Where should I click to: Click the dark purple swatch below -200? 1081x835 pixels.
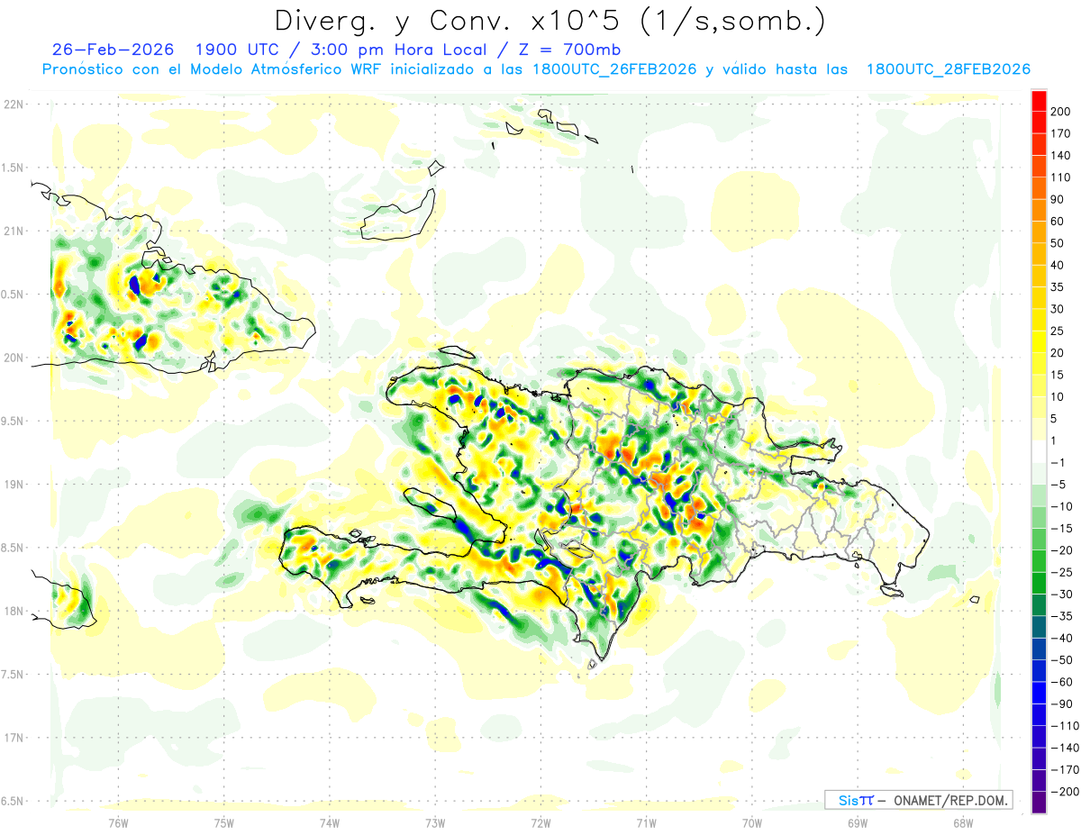[x=1040, y=803]
